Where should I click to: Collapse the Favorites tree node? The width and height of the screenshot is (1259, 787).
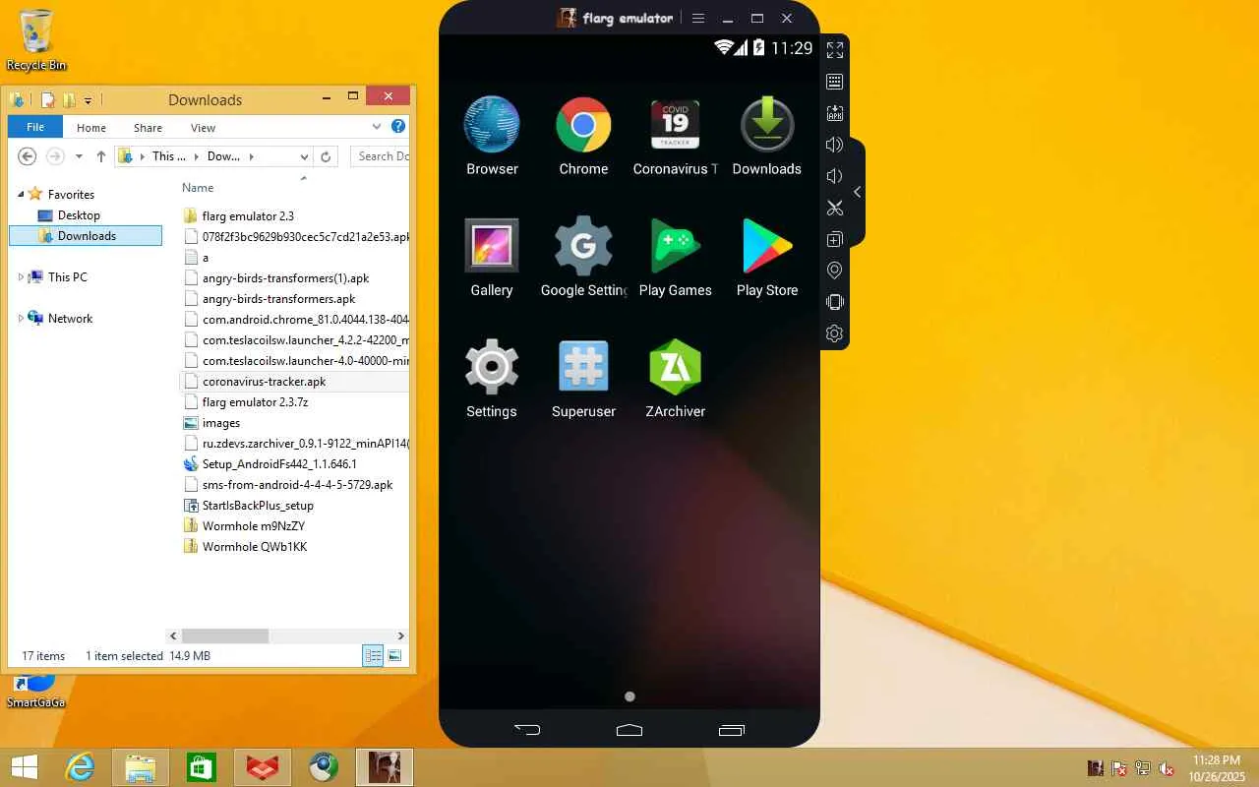click(21, 194)
